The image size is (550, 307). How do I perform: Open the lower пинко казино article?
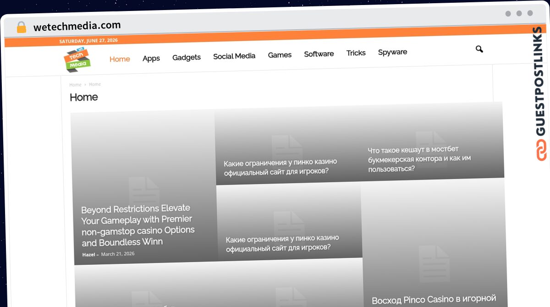[282, 243]
